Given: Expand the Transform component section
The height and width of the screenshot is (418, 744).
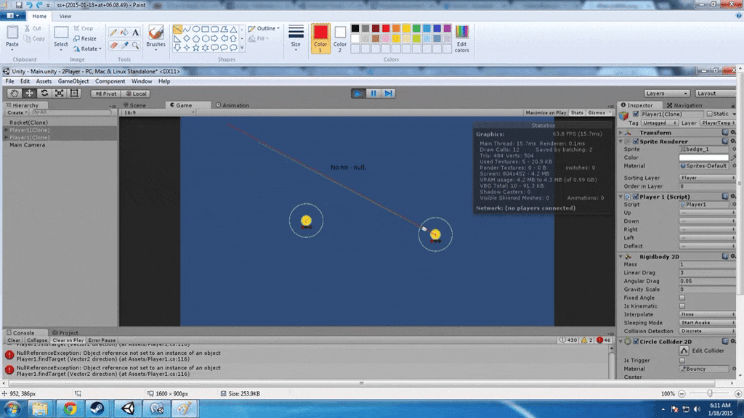Looking at the screenshot, I should (x=621, y=133).
